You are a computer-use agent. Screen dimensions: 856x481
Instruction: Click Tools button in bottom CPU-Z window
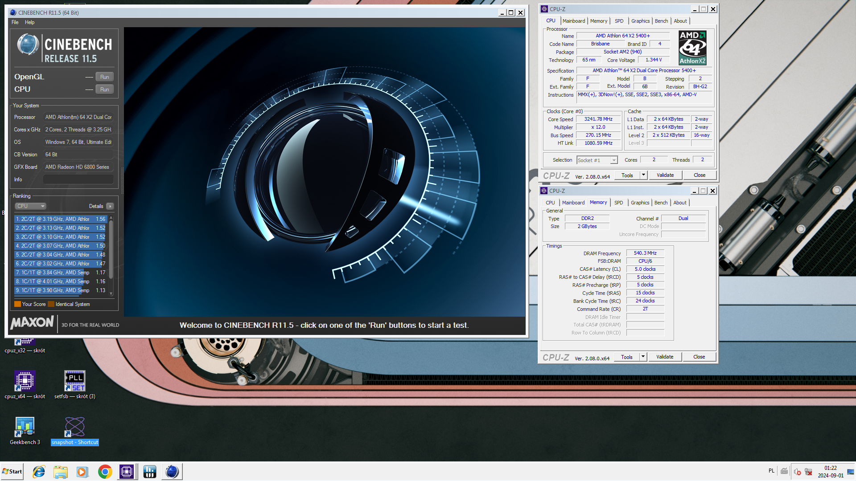[627, 357]
